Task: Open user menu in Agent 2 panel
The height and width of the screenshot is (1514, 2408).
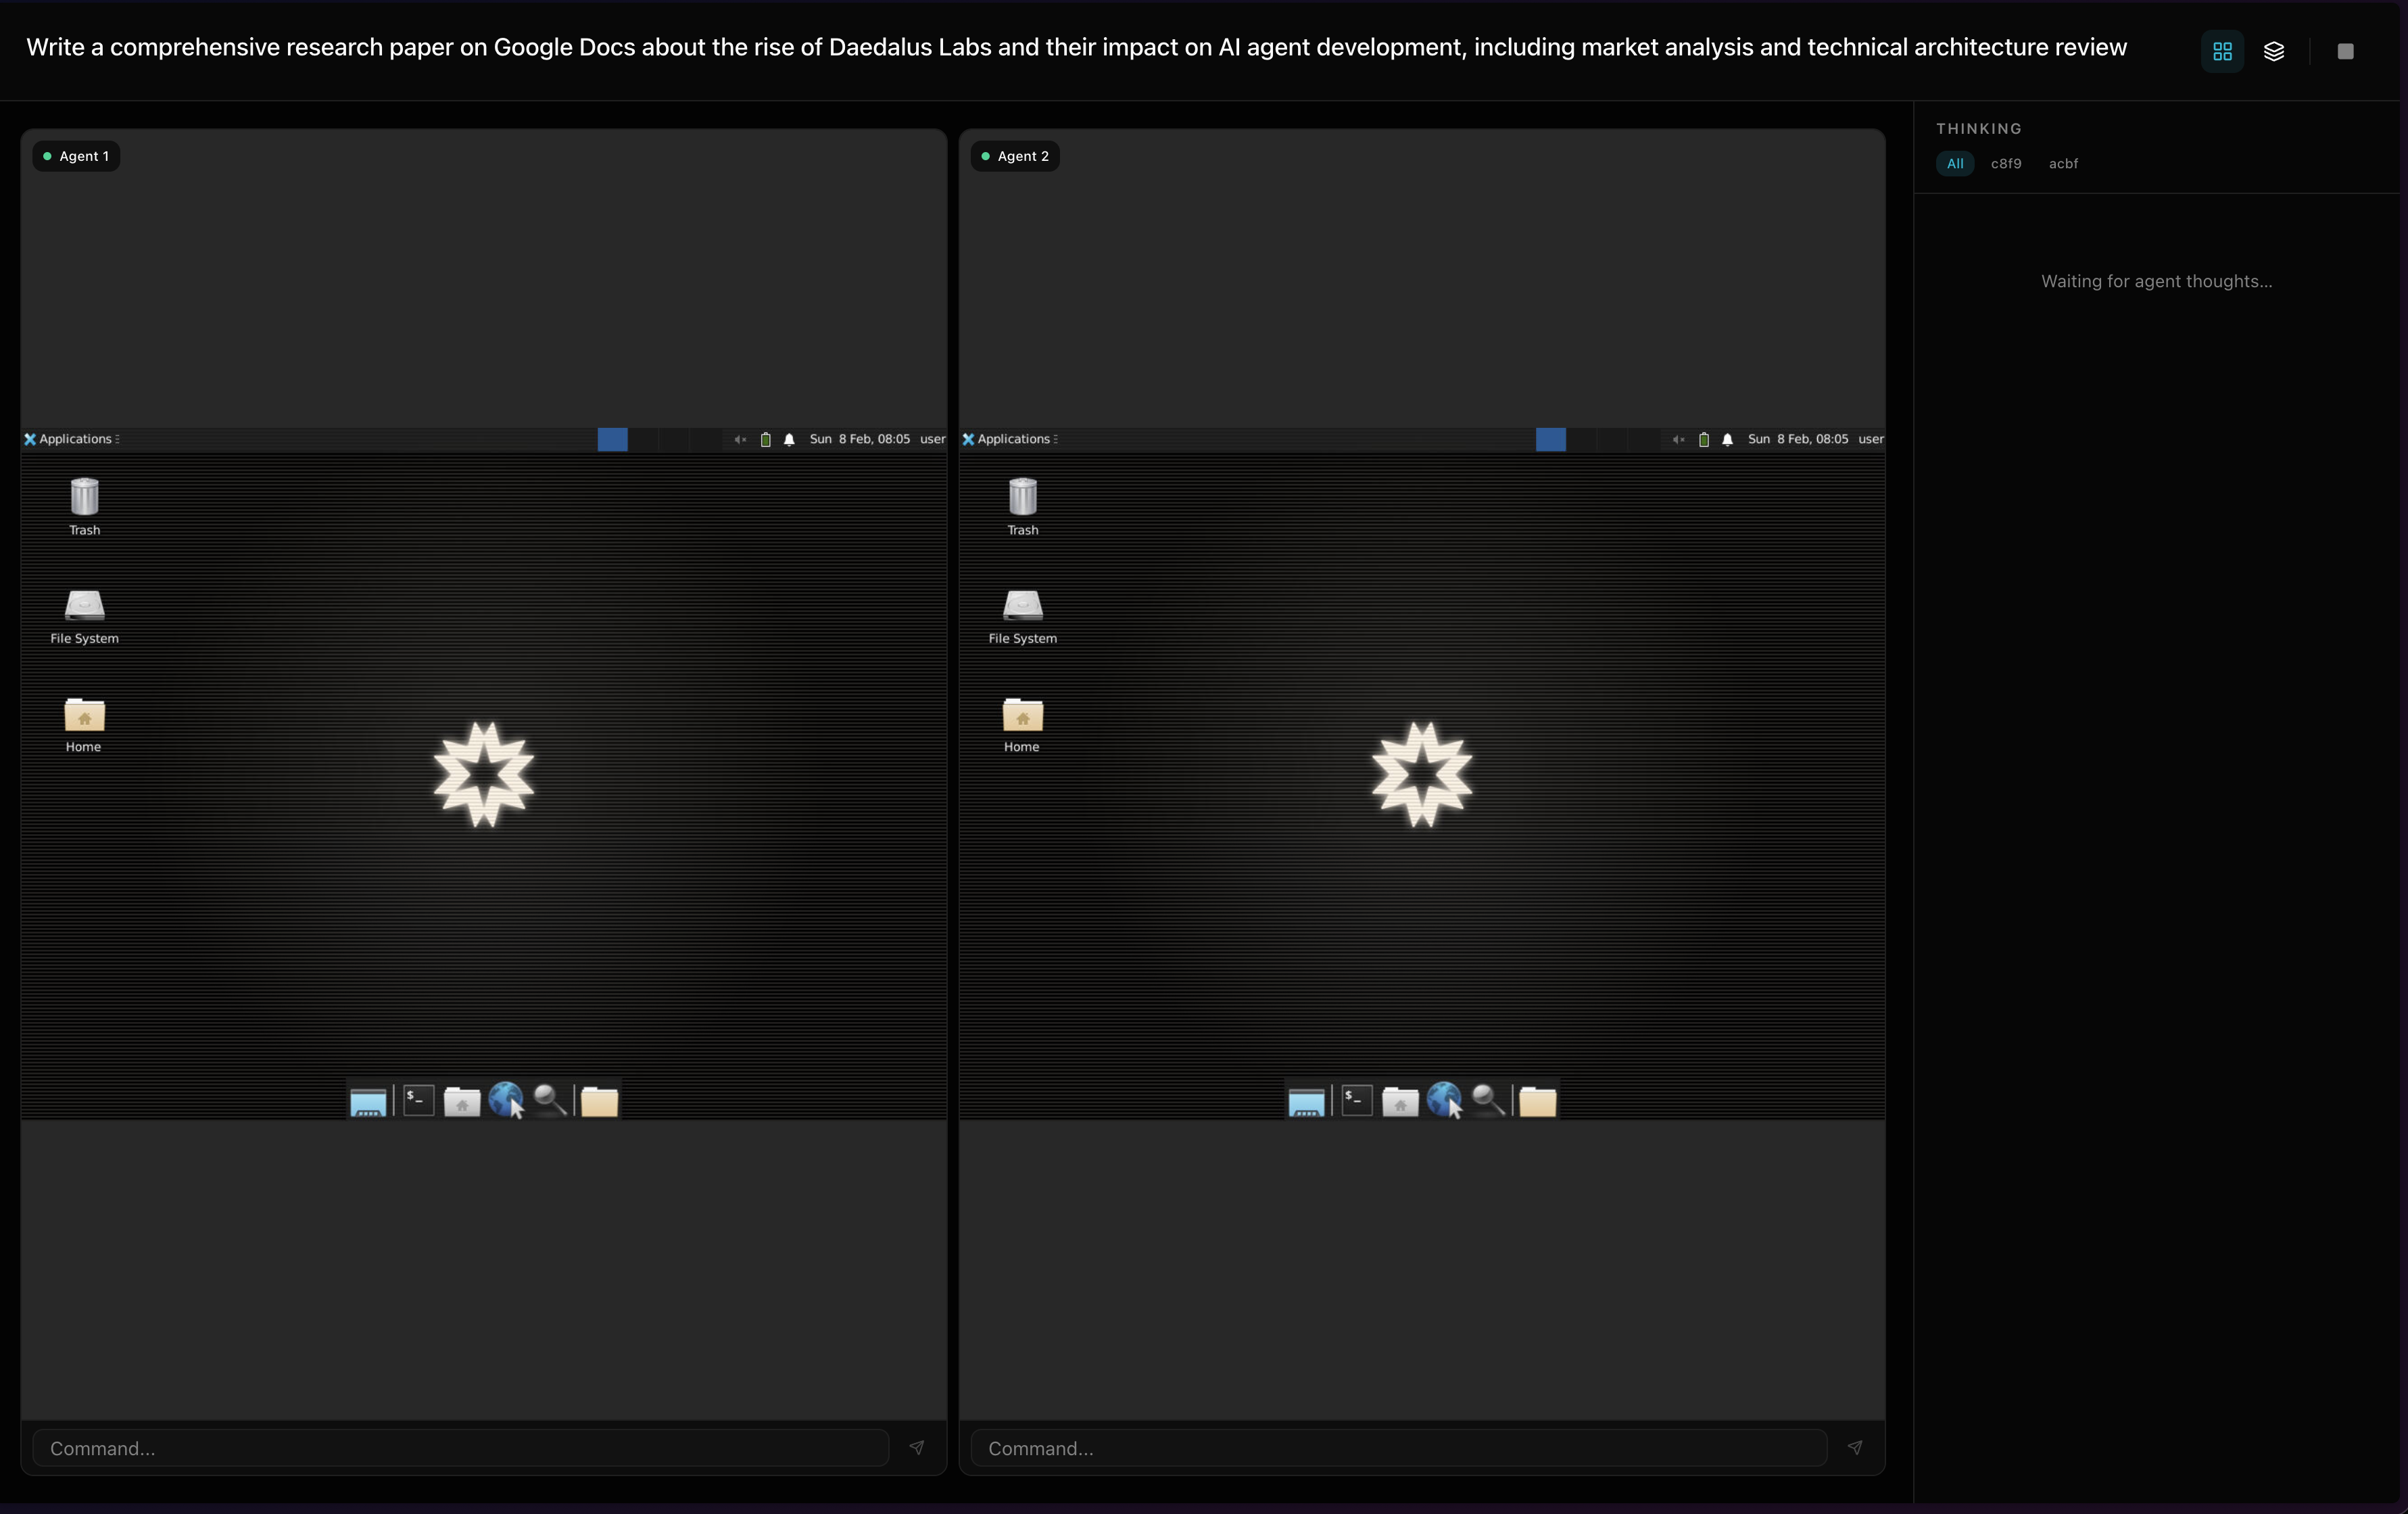Action: 1870,439
